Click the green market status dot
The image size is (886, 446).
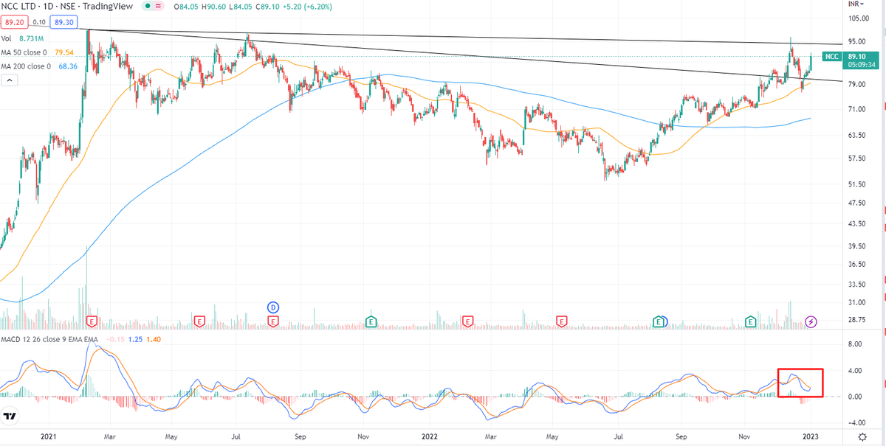pos(148,6)
